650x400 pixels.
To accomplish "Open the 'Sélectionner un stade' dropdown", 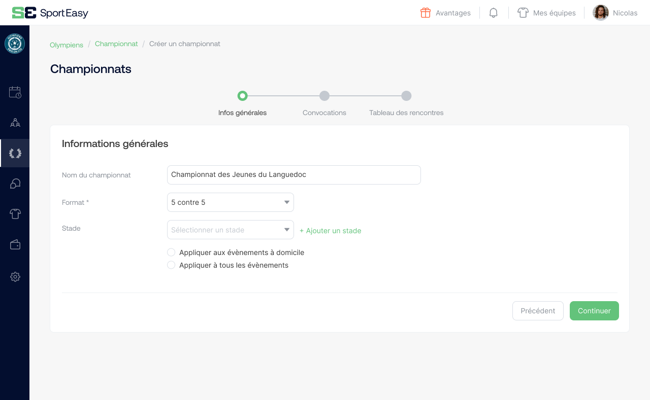I will tap(230, 230).
